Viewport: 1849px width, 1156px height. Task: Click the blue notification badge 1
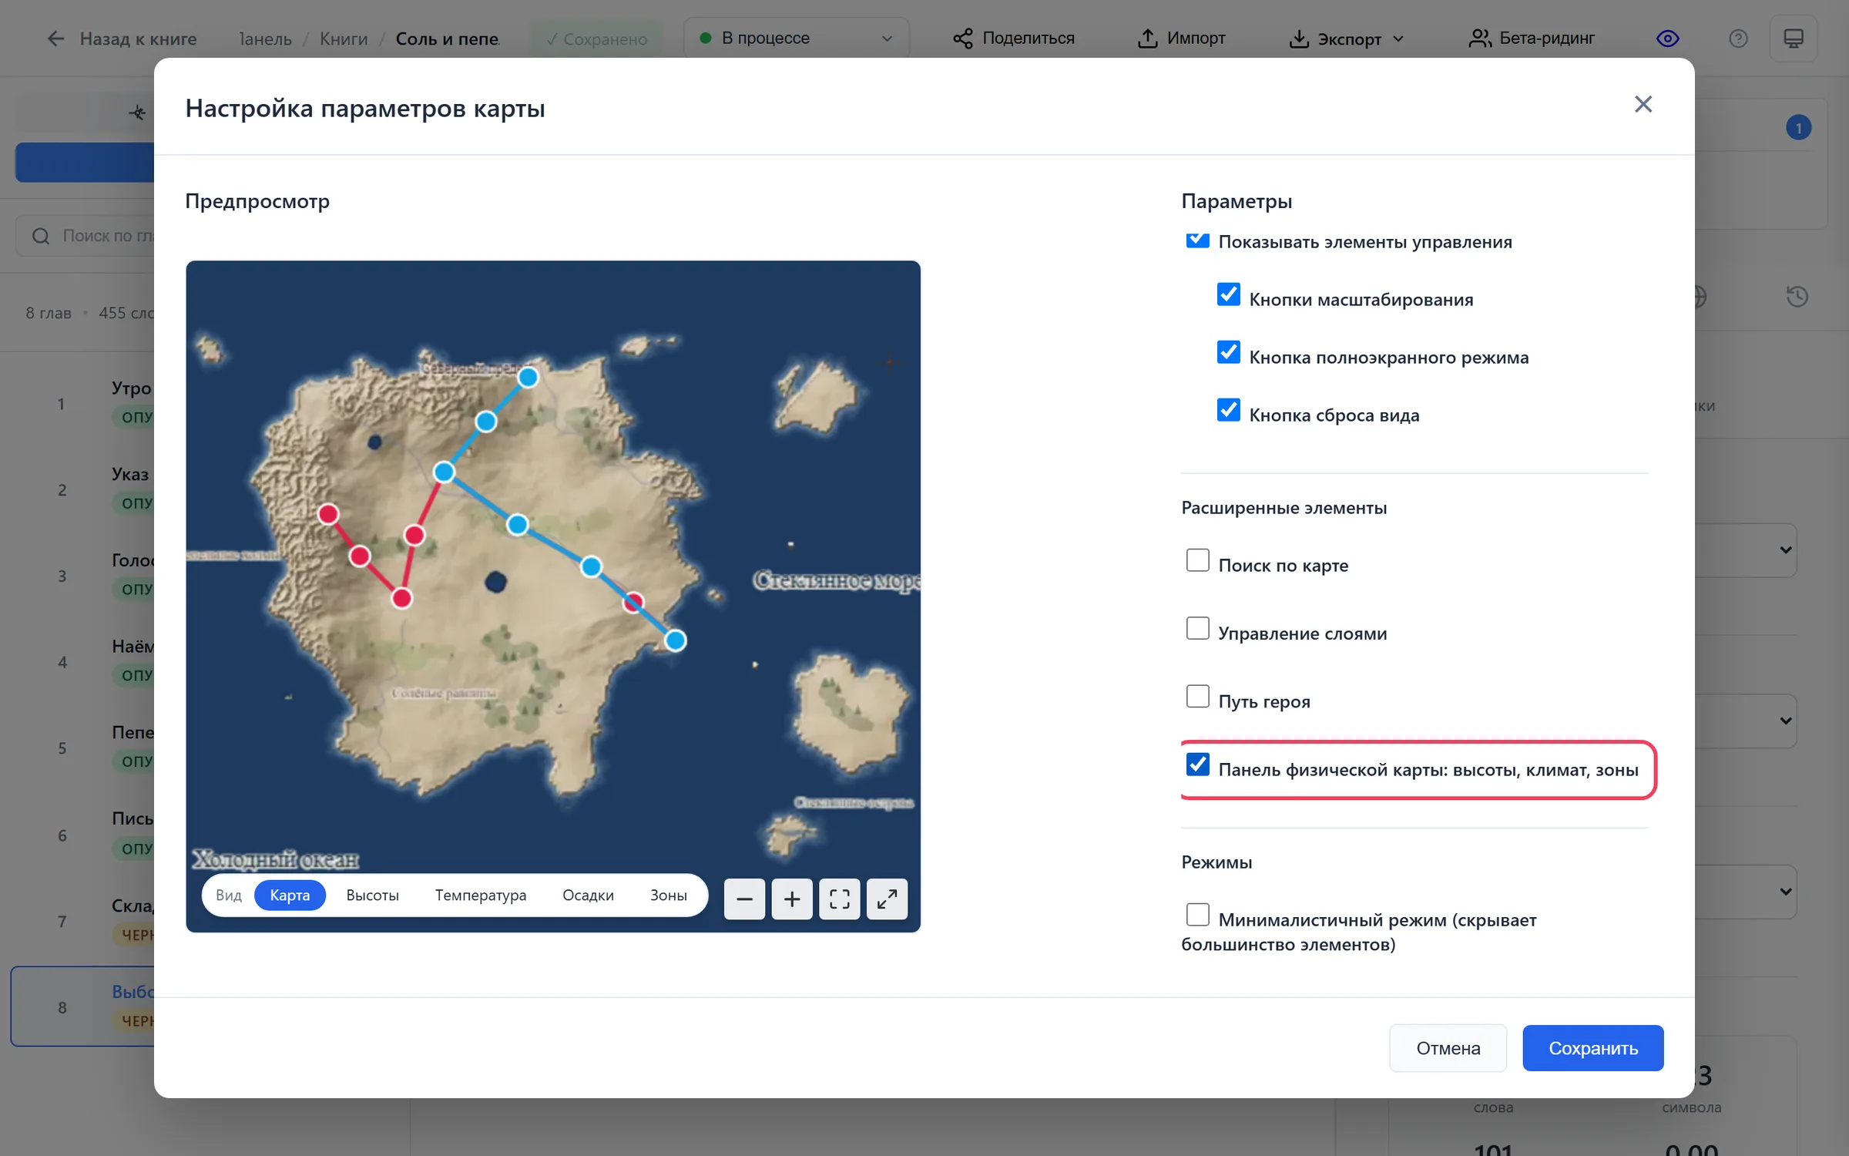click(1798, 128)
